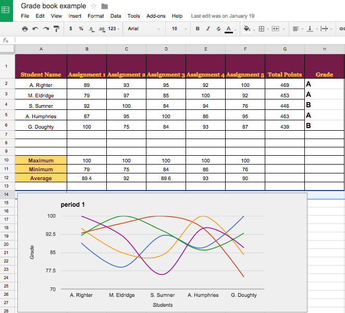This screenshot has height=313, width=345.
Task: Click the Print icon in toolbar
Action: click(24, 29)
